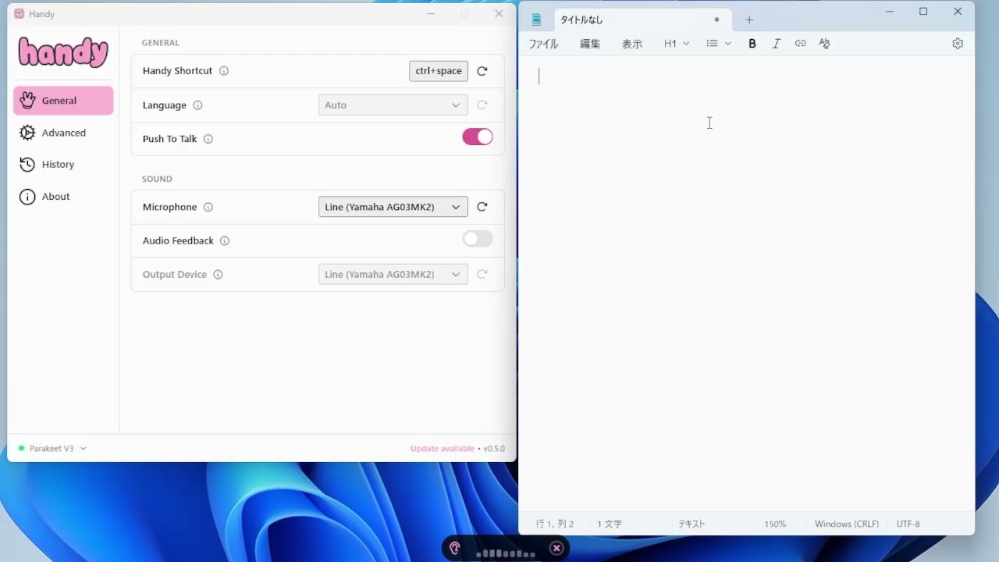Click Notepad app icon in title bar
The image size is (999, 562).
pyautogui.click(x=536, y=20)
